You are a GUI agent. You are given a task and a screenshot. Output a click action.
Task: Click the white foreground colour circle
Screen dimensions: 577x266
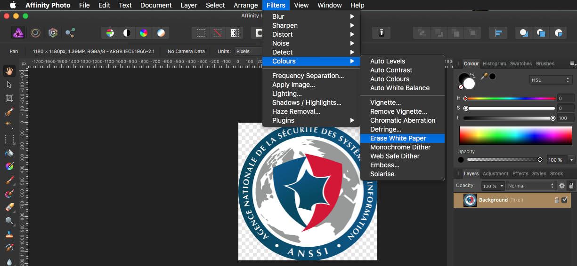tap(469, 84)
